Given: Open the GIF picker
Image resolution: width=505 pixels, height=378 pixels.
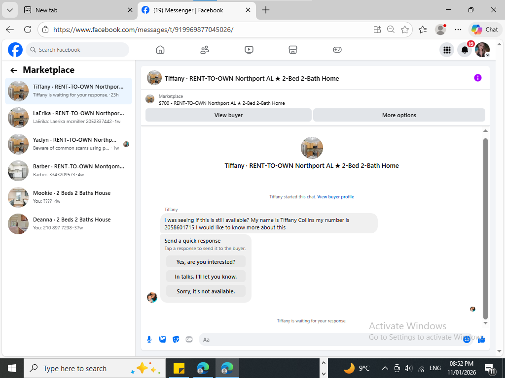Looking at the screenshot, I should [x=189, y=340].
